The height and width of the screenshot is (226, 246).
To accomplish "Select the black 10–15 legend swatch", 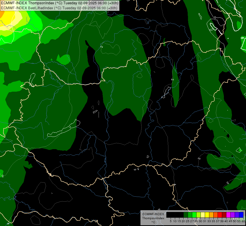I will tap(177, 215).
